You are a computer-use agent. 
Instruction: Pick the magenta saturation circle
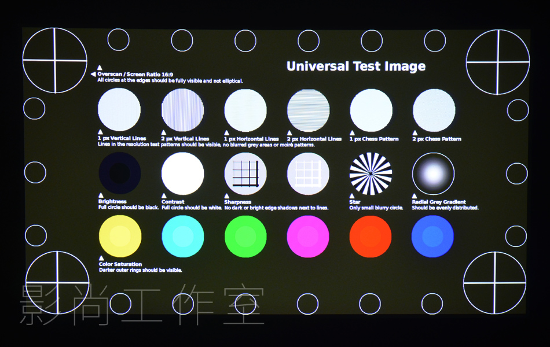[308, 236]
